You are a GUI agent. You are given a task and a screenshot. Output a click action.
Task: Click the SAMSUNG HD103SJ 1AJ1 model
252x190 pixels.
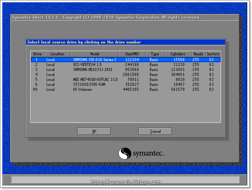tap(93, 69)
